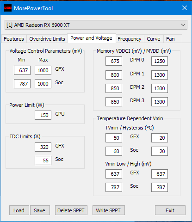Image resolution: width=192 pixels, height=222 pixels.
Task: Switch to the Frequency tab
Action: [130, 39]
